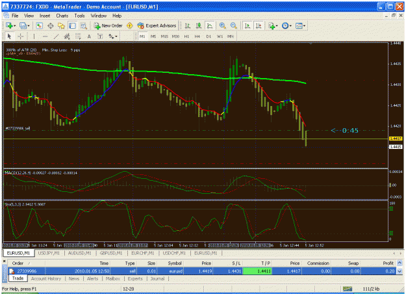Select the Fibonacci Retracement tool
Screen dimensions: 406x294
point(78,36)
